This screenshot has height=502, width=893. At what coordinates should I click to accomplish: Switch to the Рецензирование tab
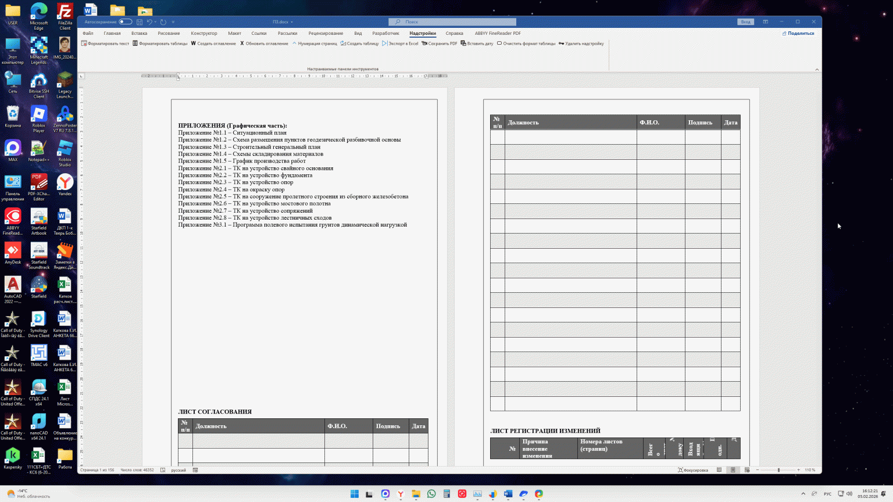326,33
